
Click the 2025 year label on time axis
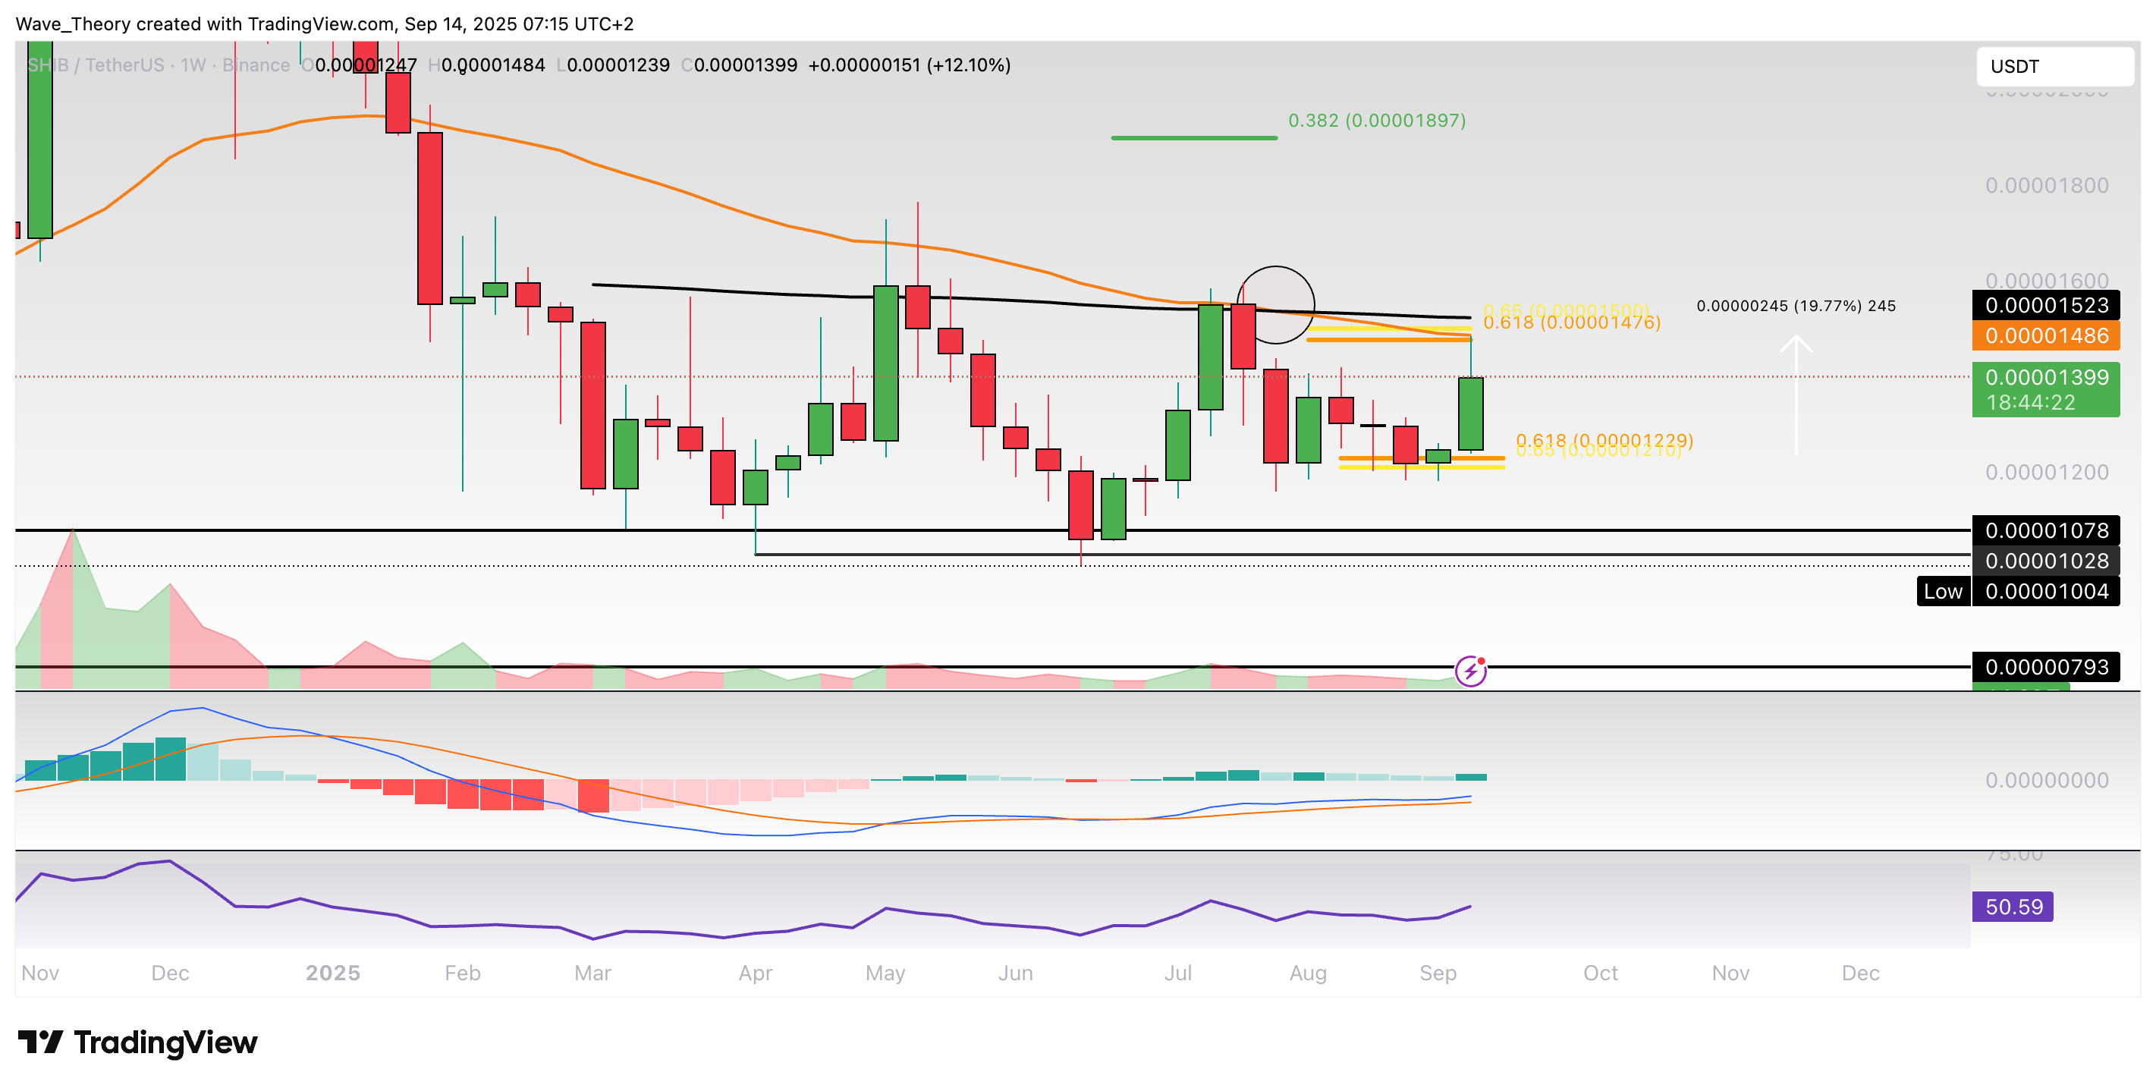[332, 973]
